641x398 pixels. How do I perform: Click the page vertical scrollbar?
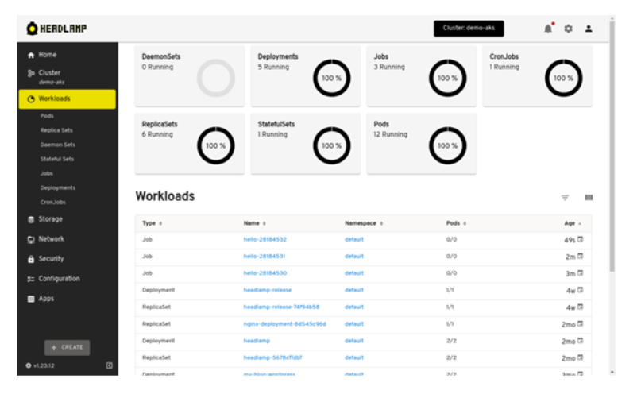[612, 159]
